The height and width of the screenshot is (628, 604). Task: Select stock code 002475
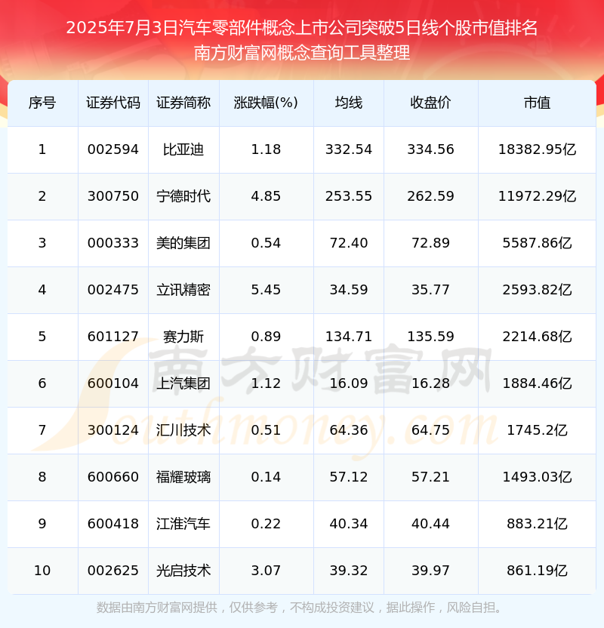pos(113,290)
